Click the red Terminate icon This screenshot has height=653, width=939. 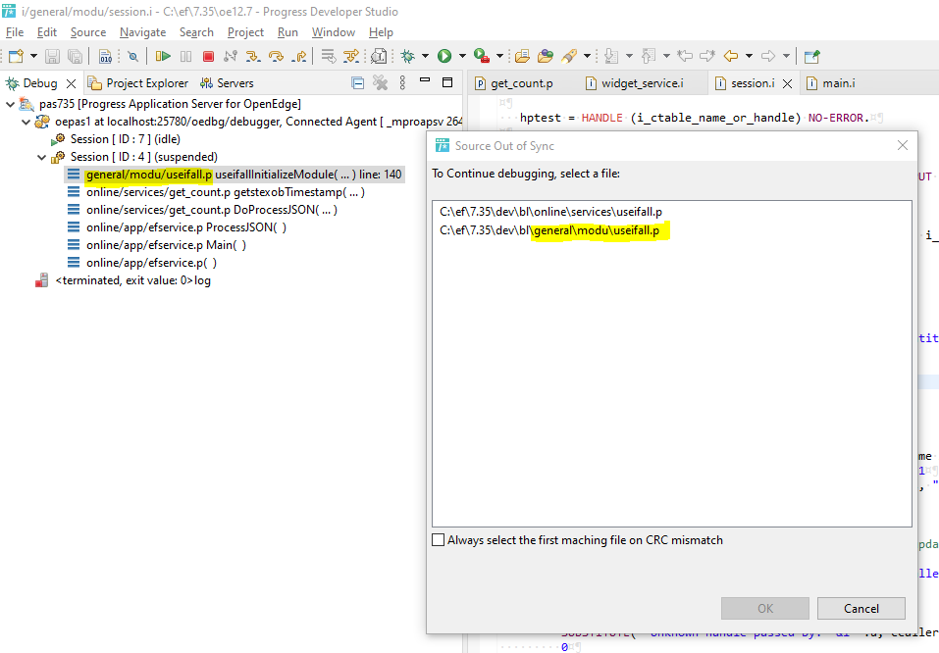coord(208,56)
